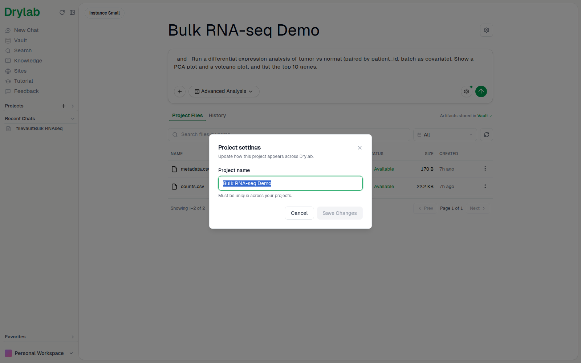Switch to the History tab

tap(217, 115)
